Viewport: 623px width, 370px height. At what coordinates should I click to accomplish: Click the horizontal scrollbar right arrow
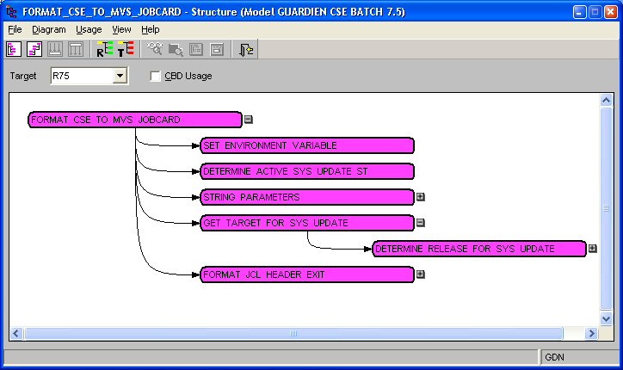(591, 333)
